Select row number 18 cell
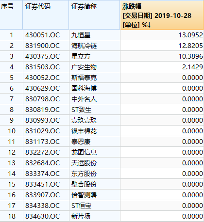 click(11, 216)
